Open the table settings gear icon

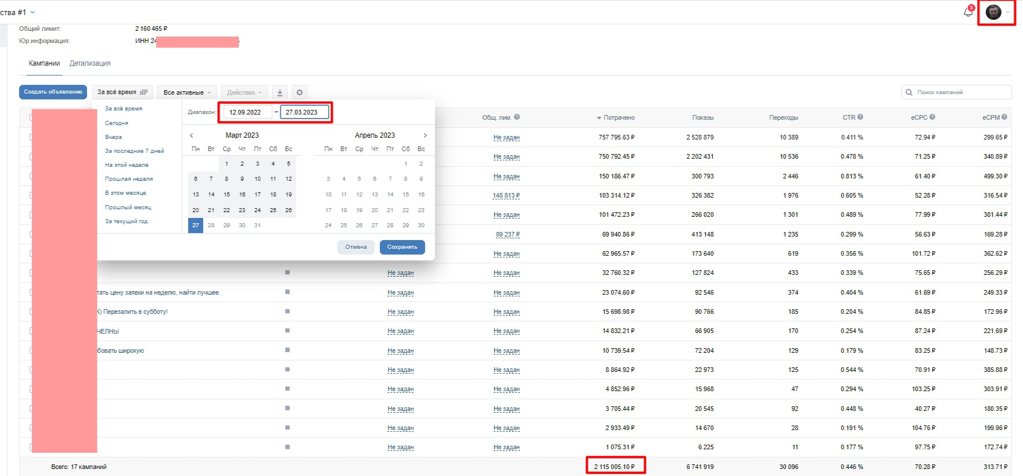pos(299,92)
